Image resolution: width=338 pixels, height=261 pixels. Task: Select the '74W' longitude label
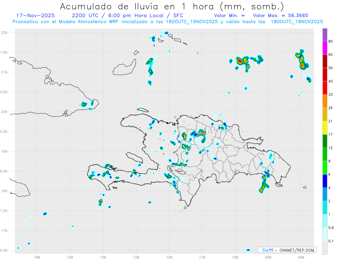103,257
